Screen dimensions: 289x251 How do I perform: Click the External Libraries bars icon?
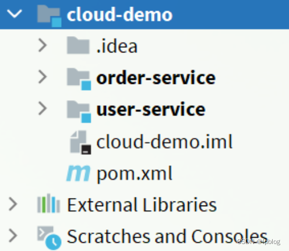pos(48,203)
